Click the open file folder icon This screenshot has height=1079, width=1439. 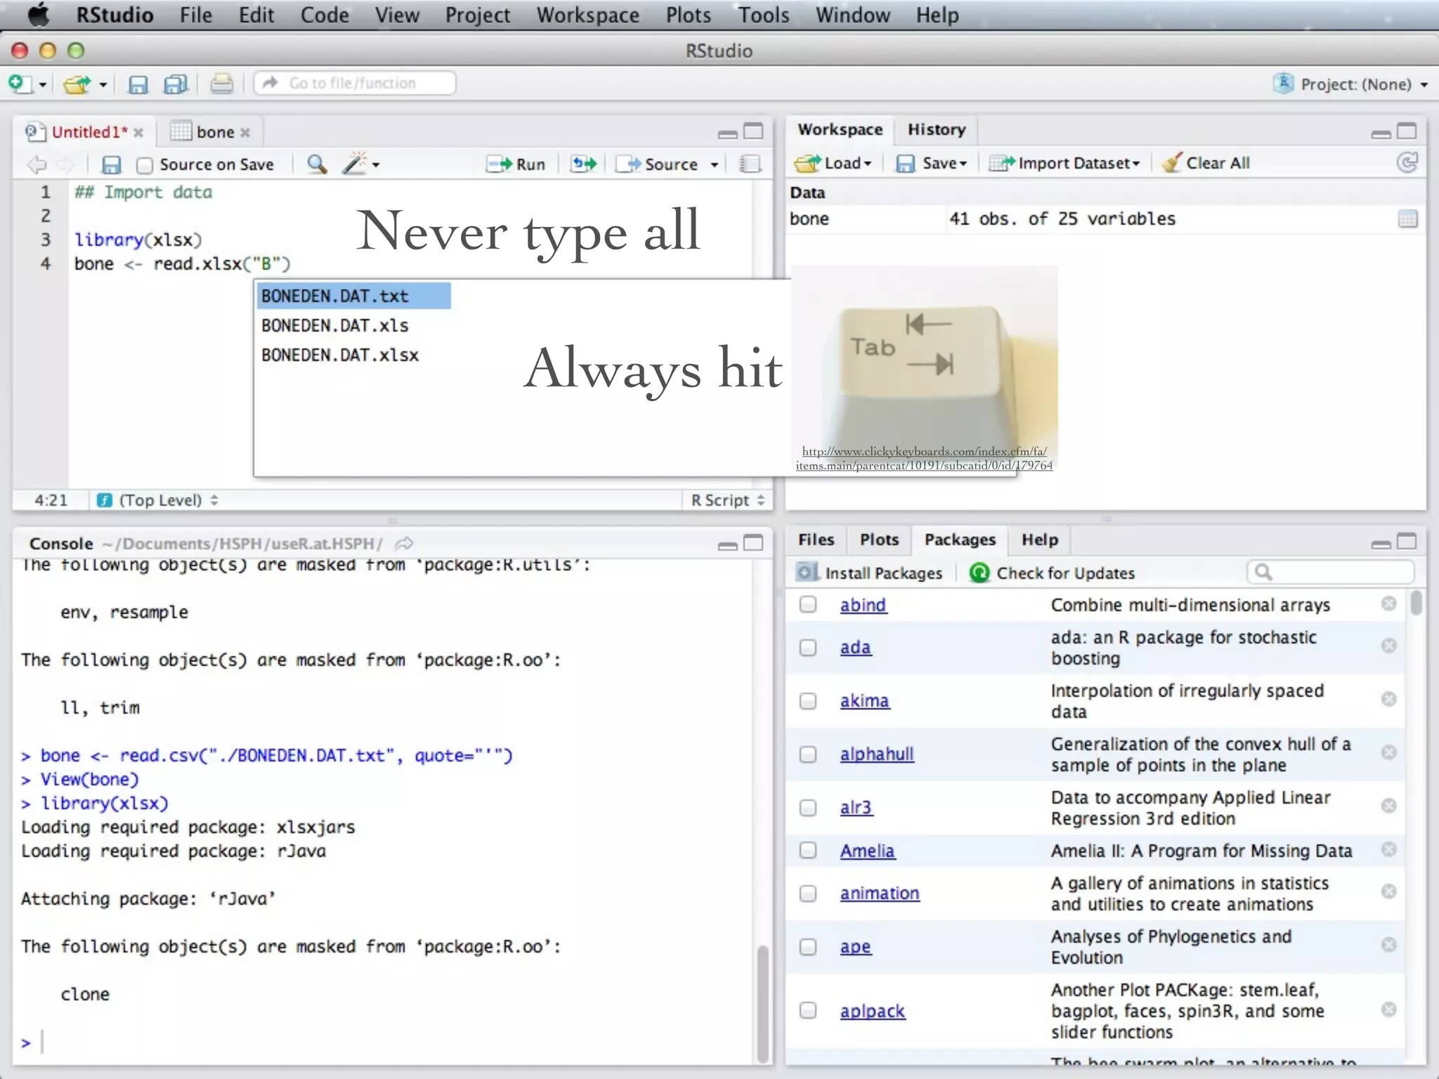point(77,84)
